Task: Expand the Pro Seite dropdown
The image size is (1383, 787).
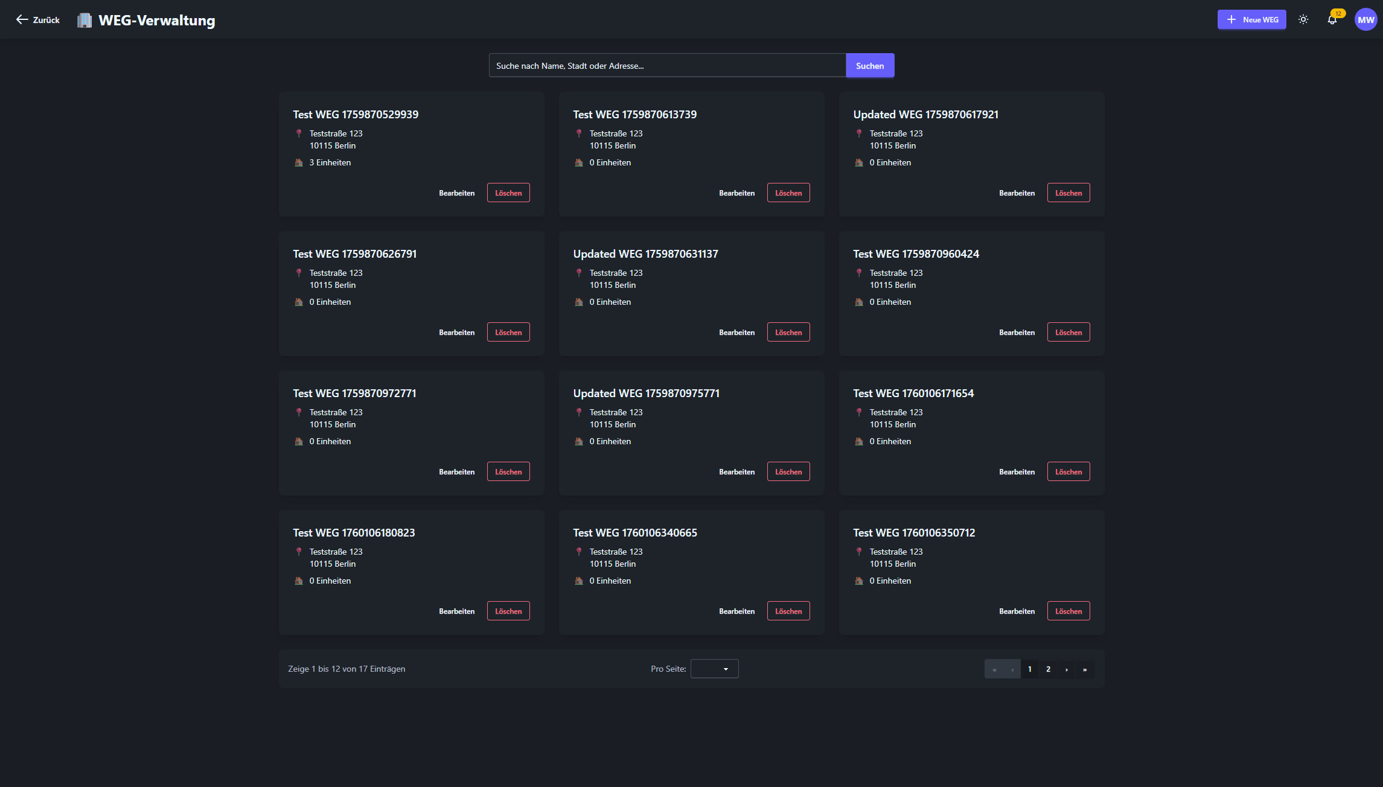Action: [x=714, y=669]
